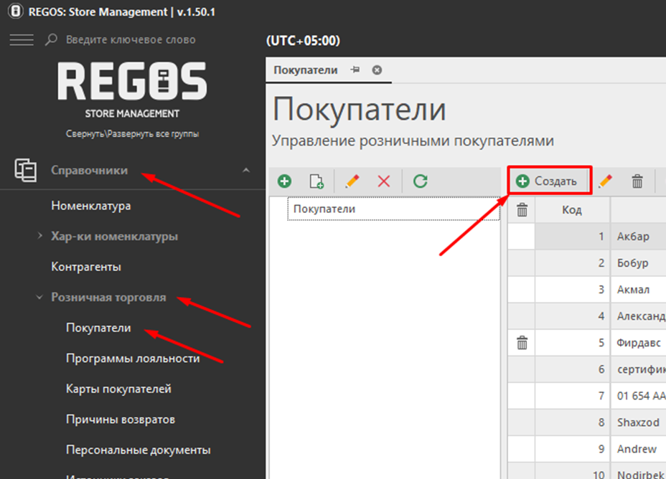The width and height of the screenshot is (666, 479).
Task: Click the pencil edit icon in group toolbar
Action: [x=352, y=181]
